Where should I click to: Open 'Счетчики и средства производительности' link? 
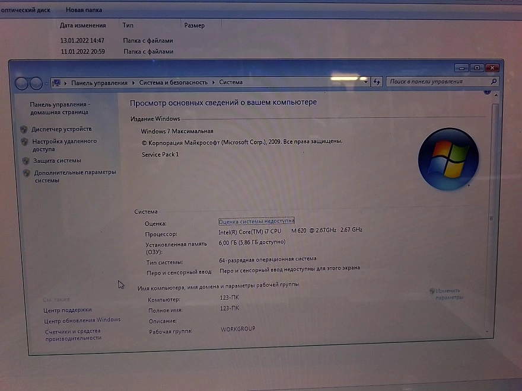point(73,335)
